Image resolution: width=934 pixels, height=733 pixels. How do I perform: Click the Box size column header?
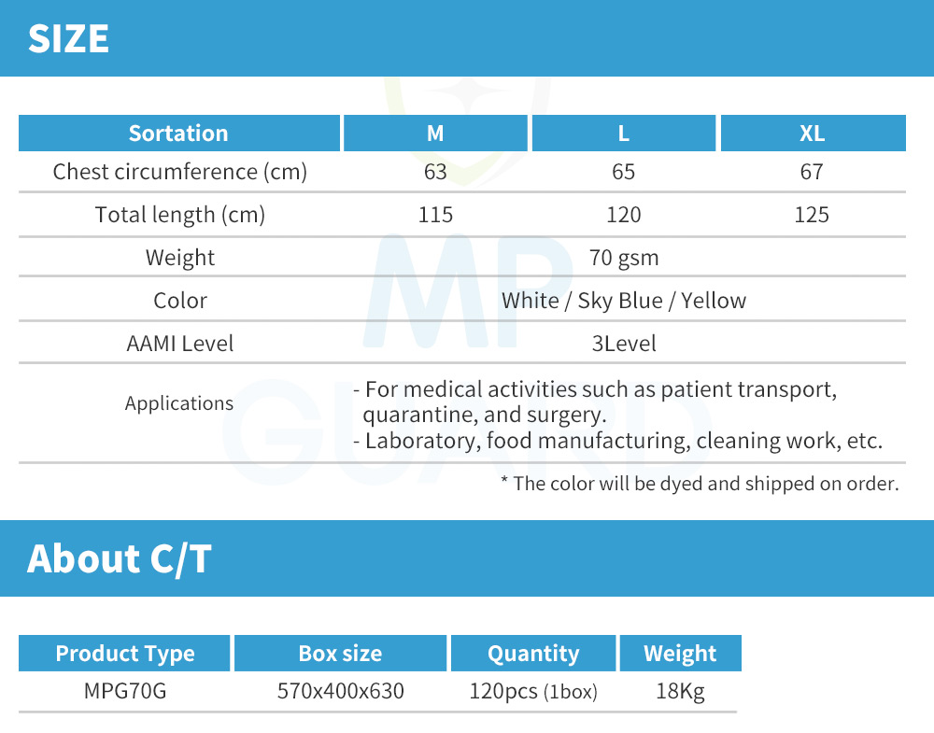pos(340,654)
